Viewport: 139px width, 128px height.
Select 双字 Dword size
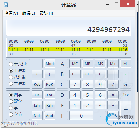click(x=16, y=101)
